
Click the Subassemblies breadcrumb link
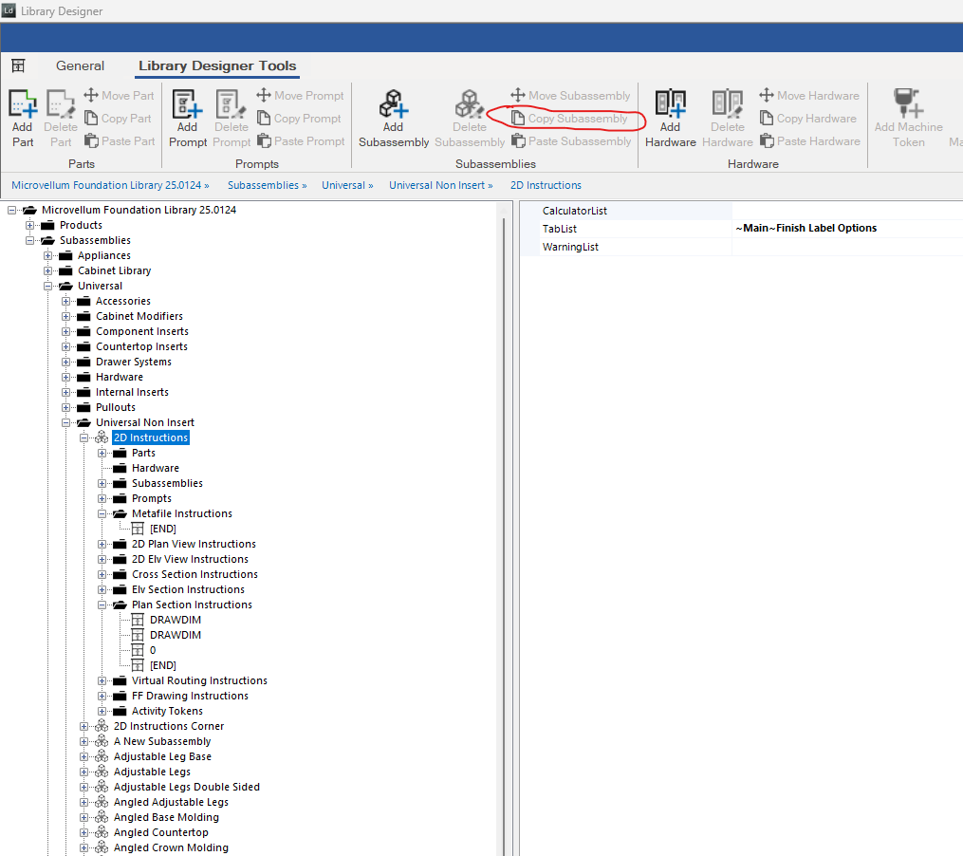pyautogui.click(x=263, y=185)
